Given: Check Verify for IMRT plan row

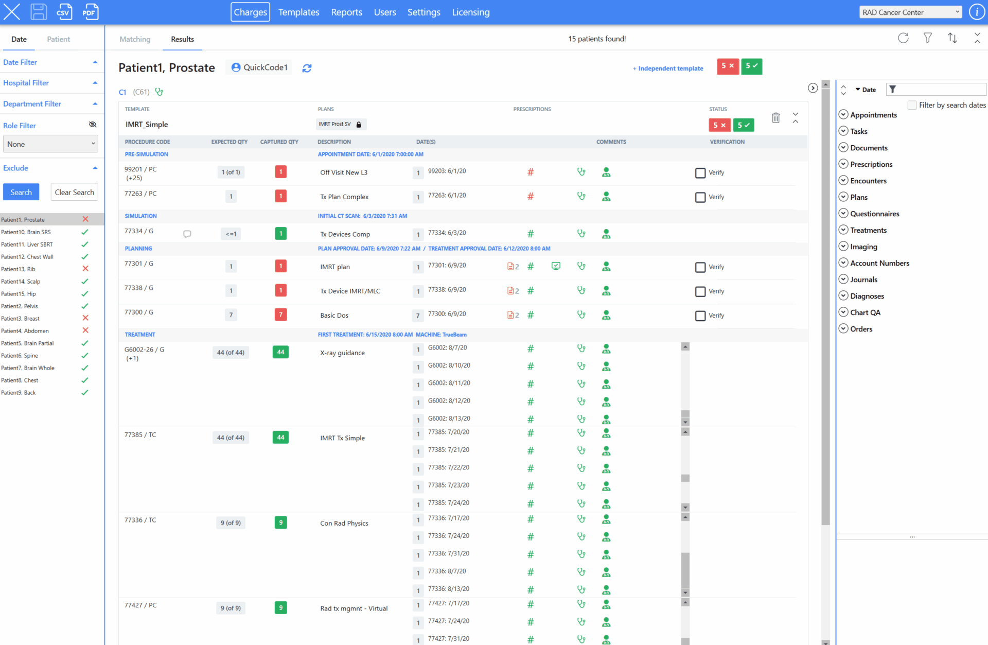Looking at the screenshot, I should pyautogui.click(x=700, y=267).
